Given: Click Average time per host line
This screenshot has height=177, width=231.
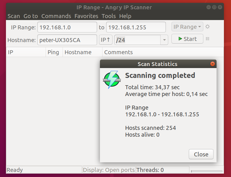Looking at the screenshot, I should pyautogui.click(x=166, y=94).
